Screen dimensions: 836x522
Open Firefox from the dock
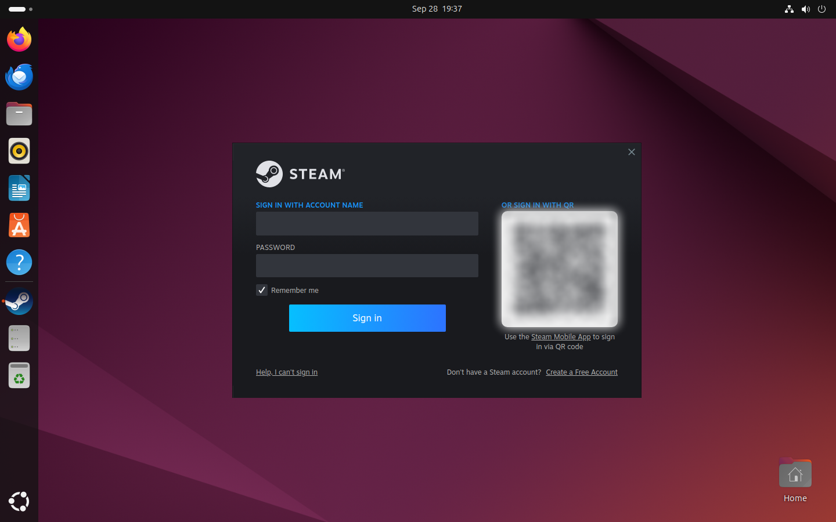19,39
